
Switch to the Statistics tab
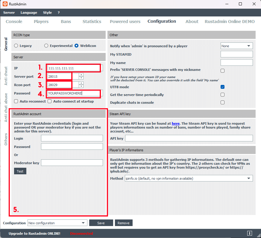[92, 22]
